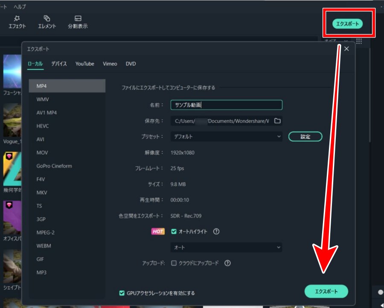Select MPEG-2 format

67,232
